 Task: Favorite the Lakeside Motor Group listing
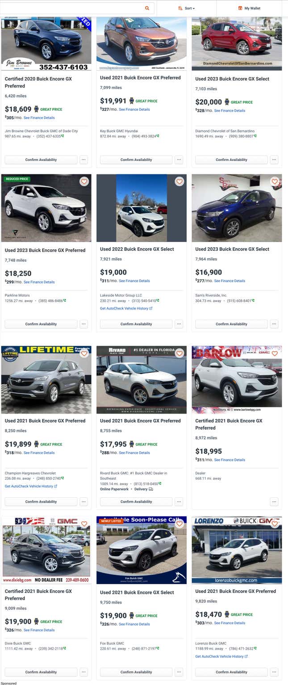(179, 182)
